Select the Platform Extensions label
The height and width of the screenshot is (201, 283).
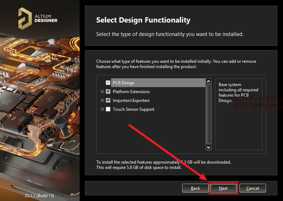pyautogui.click(x=131, y=92)
